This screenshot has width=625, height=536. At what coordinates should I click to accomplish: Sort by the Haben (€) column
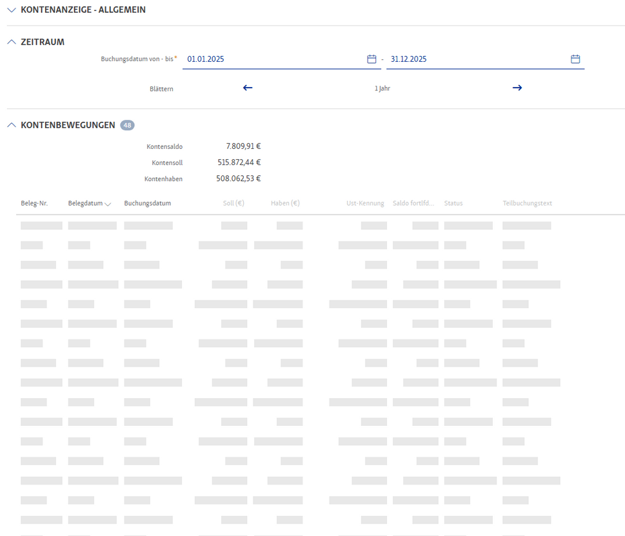point(285,204)
